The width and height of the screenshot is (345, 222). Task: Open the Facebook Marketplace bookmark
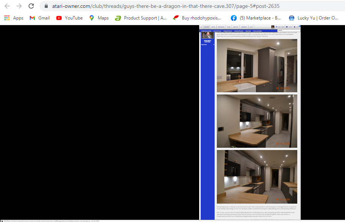[x=256, y=18]
